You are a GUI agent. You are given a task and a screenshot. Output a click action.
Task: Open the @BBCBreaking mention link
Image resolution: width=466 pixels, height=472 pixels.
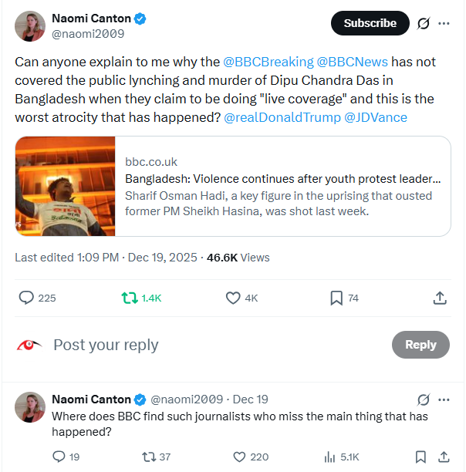tap(268, 61)
